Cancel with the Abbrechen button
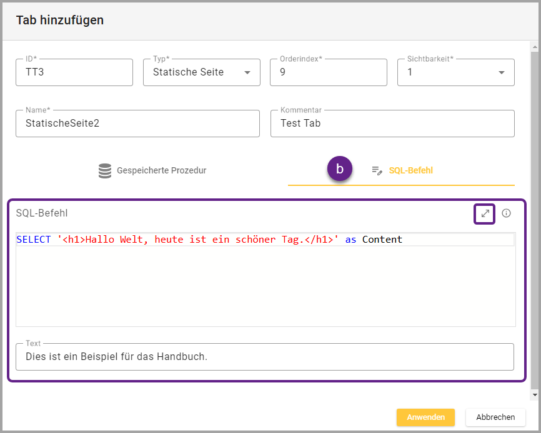The image size is (541, 433). tap(495, 417)
